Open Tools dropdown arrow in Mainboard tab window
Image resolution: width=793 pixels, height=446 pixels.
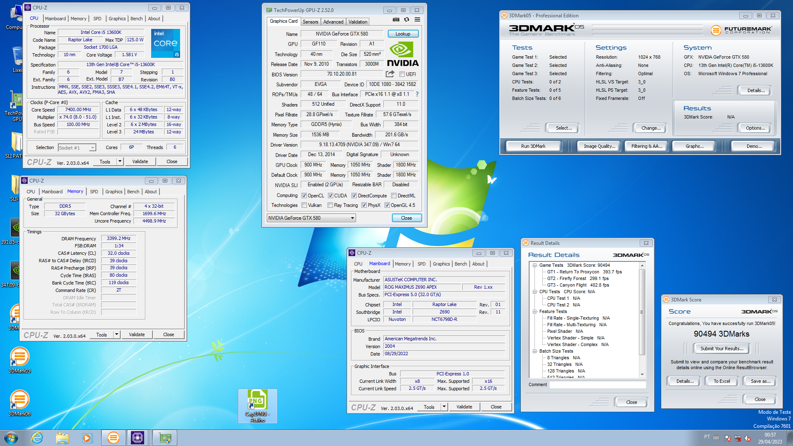pyautogui.click(x=444, y=407)
